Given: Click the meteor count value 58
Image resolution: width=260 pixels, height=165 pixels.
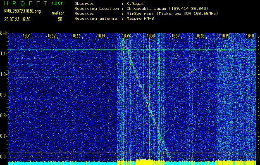Looking at the screenshot, I should (x=60, y=19).
